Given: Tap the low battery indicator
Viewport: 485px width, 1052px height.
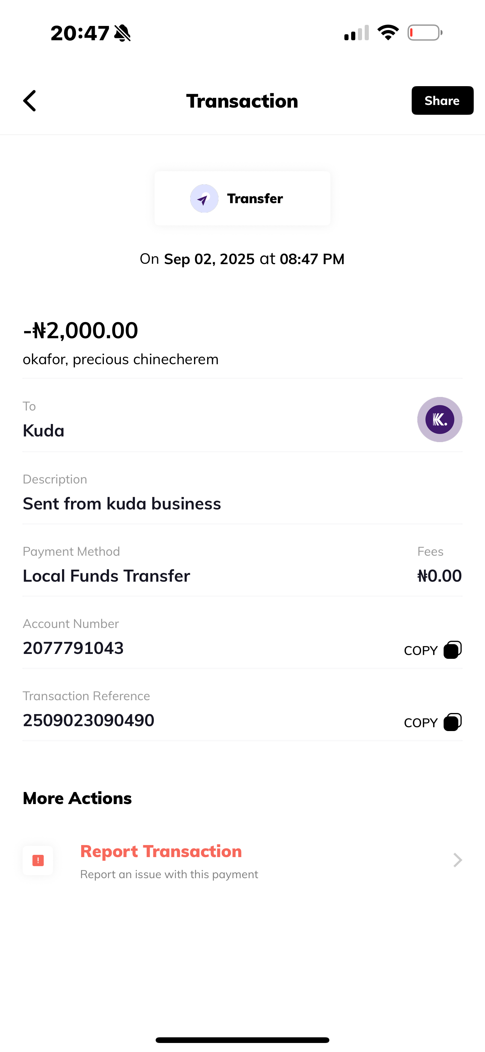Looking at the screenshot, I should click(424, 33).
